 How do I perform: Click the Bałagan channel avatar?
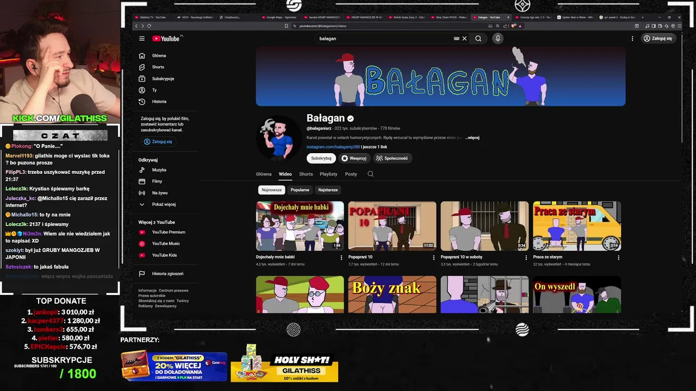[x=278, y=138]
